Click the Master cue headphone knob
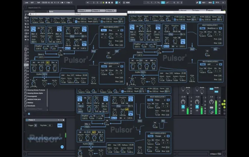This screenshot has height=157, width=249. [x=211, y=112]
